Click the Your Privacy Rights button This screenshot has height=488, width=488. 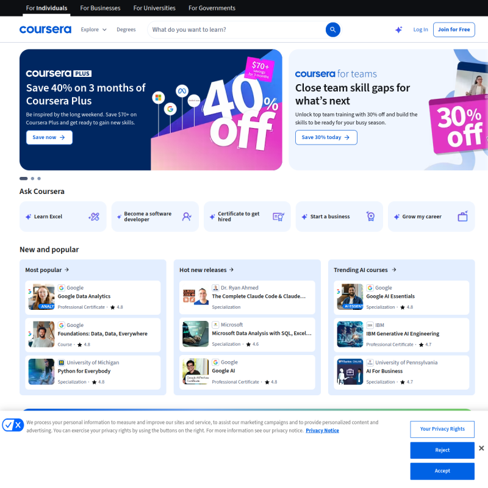click(442, 429)
